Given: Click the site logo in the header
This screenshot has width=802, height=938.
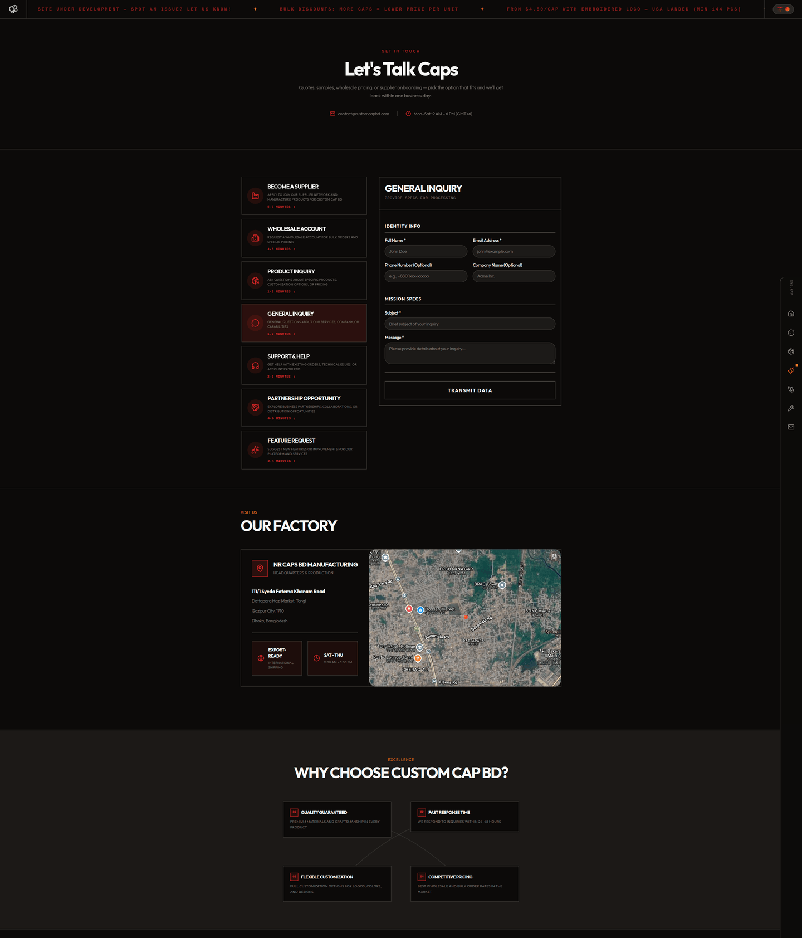Looking at the screenshot, I should point(13,9).
